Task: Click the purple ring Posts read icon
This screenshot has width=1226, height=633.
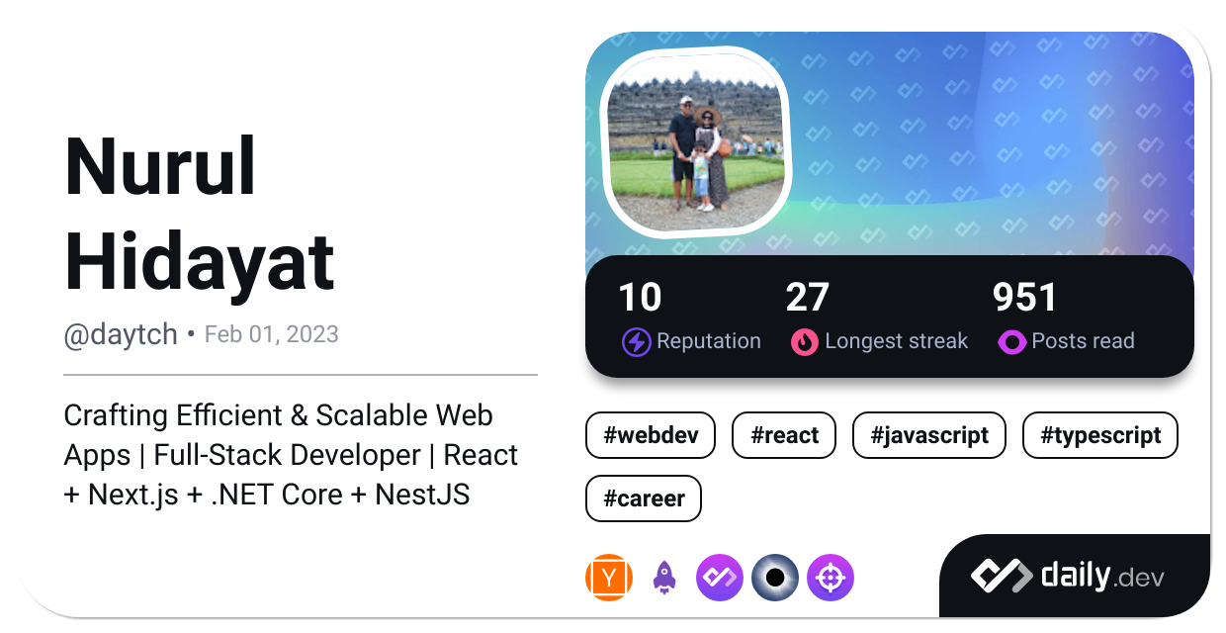Action: click(1011, 342)
